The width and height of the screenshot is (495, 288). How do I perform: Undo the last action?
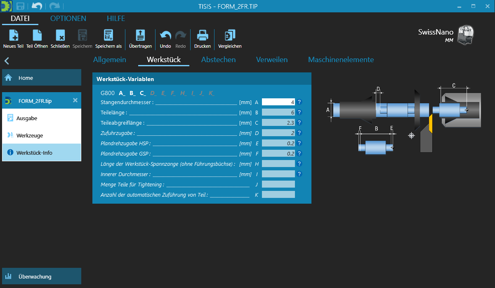165,36
